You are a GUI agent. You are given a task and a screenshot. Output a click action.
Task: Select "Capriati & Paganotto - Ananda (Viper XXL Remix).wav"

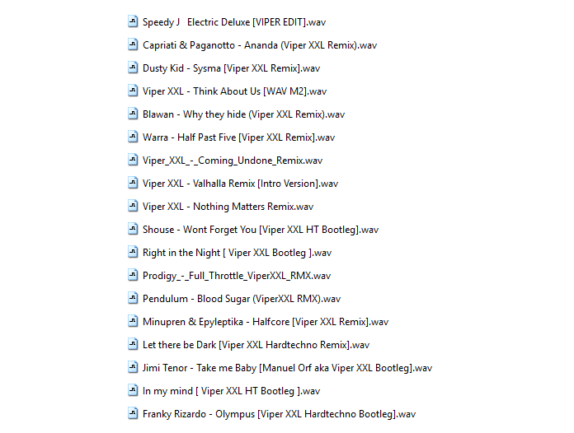(260, 45)
